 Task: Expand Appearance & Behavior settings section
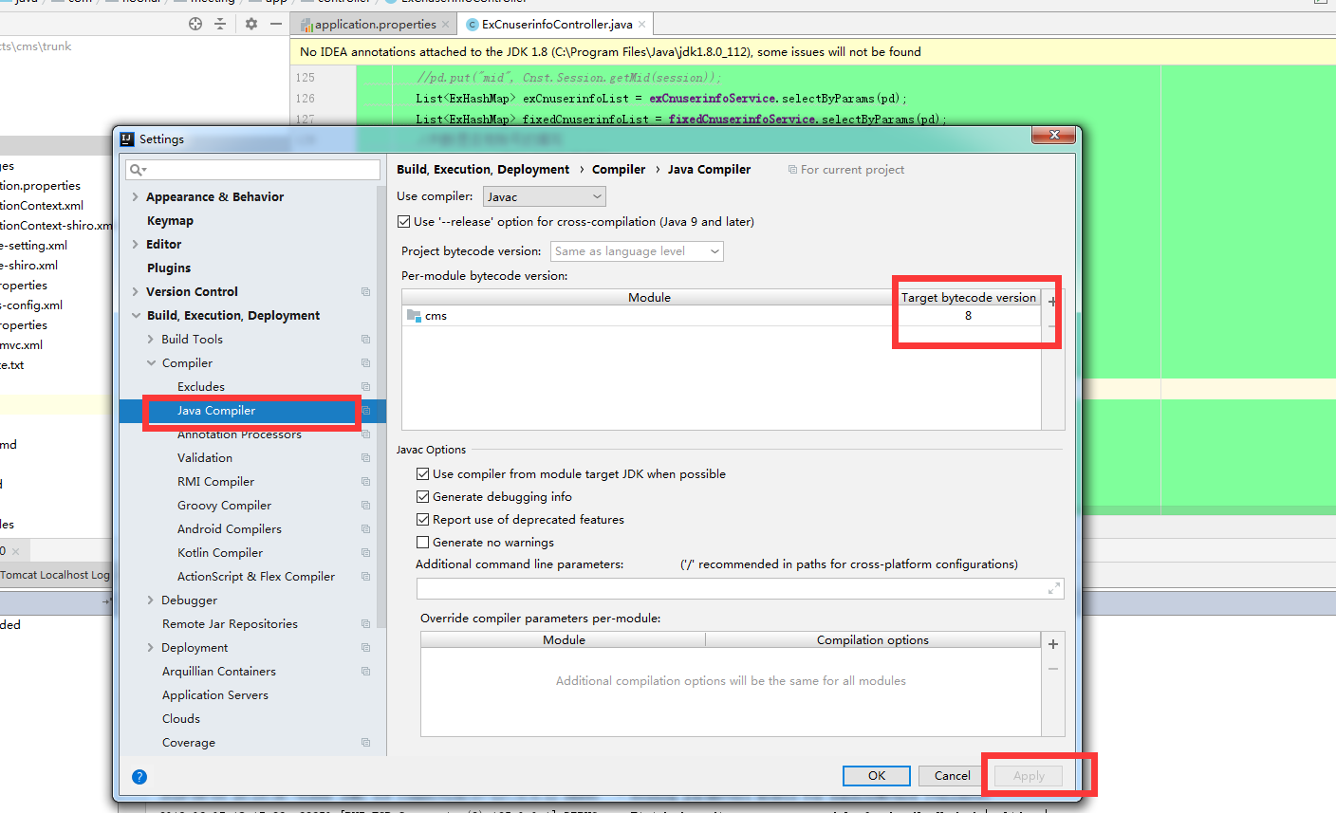(x=135, y=197)
